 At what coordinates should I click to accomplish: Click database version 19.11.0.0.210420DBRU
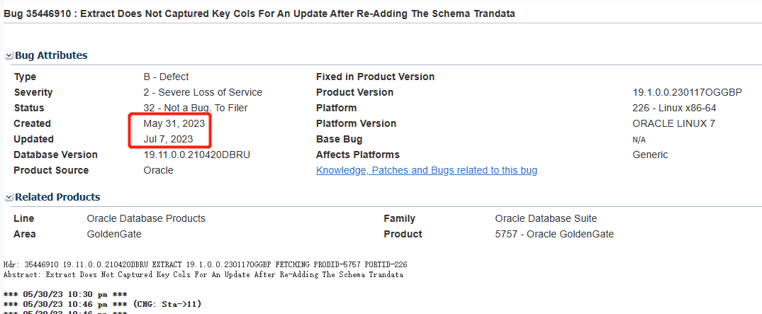[196, 155]
